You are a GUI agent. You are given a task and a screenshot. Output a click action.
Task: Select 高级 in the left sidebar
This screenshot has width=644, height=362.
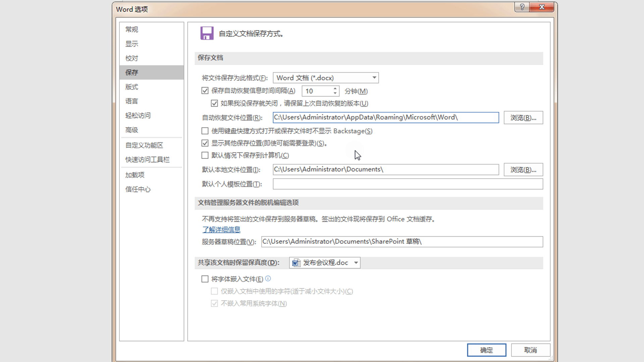(132, 130)
